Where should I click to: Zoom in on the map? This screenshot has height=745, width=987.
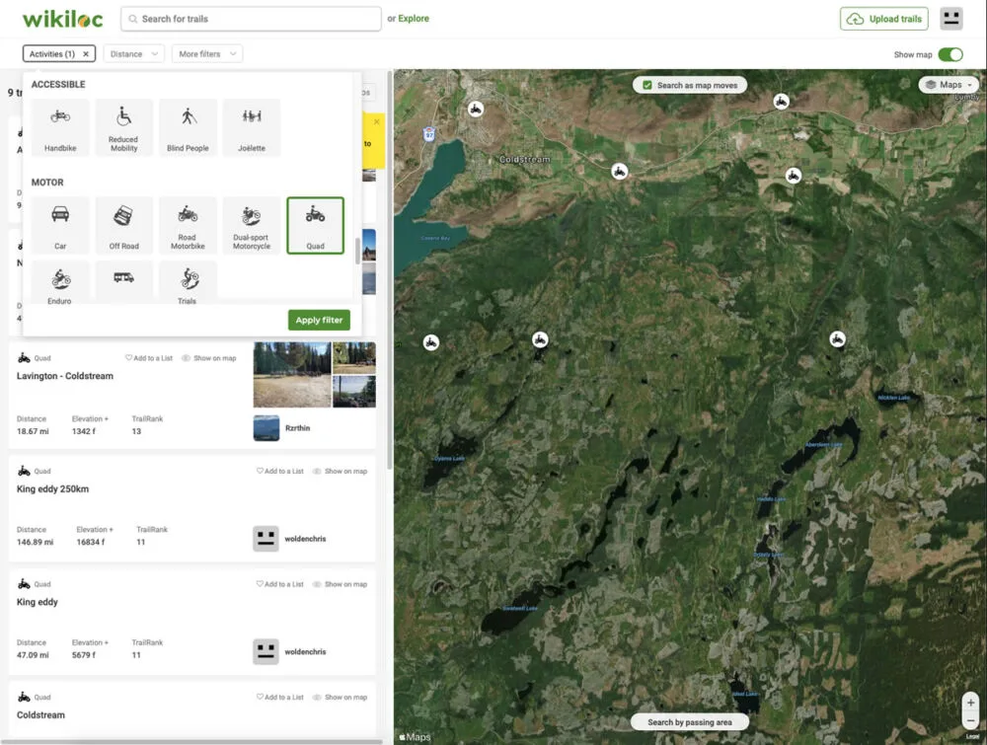tap(971, 703)
